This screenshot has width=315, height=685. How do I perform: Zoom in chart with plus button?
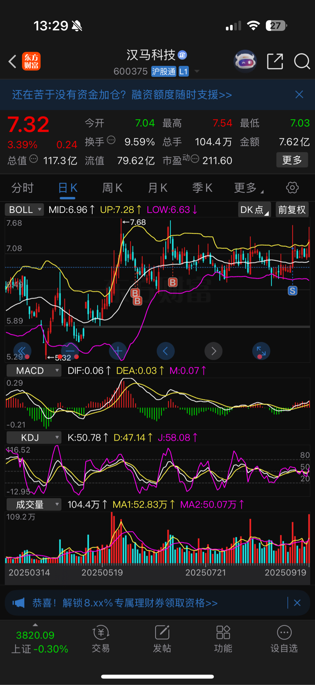(x=118, y=351)
